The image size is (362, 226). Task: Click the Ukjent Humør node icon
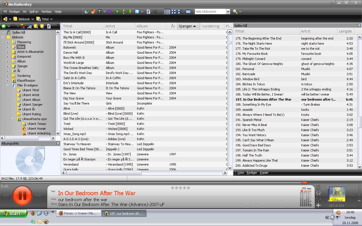24,129
